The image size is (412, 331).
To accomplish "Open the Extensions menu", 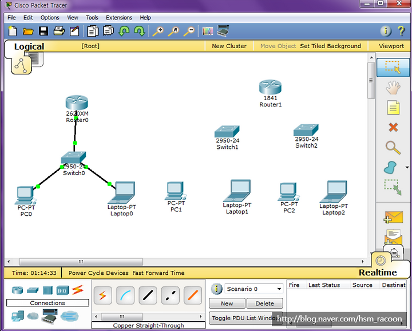I will click(119, 18).
